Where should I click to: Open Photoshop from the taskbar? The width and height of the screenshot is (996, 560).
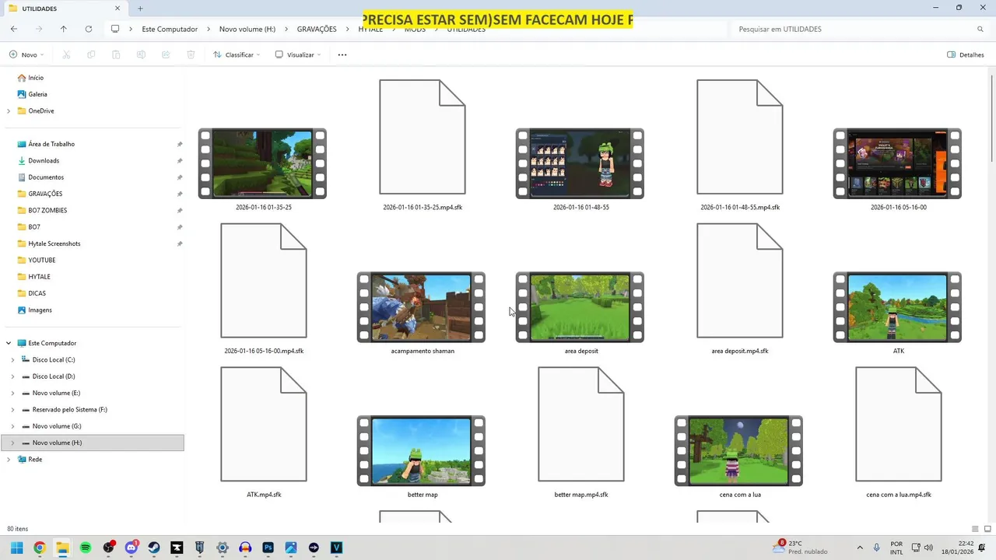coord(268,548)
